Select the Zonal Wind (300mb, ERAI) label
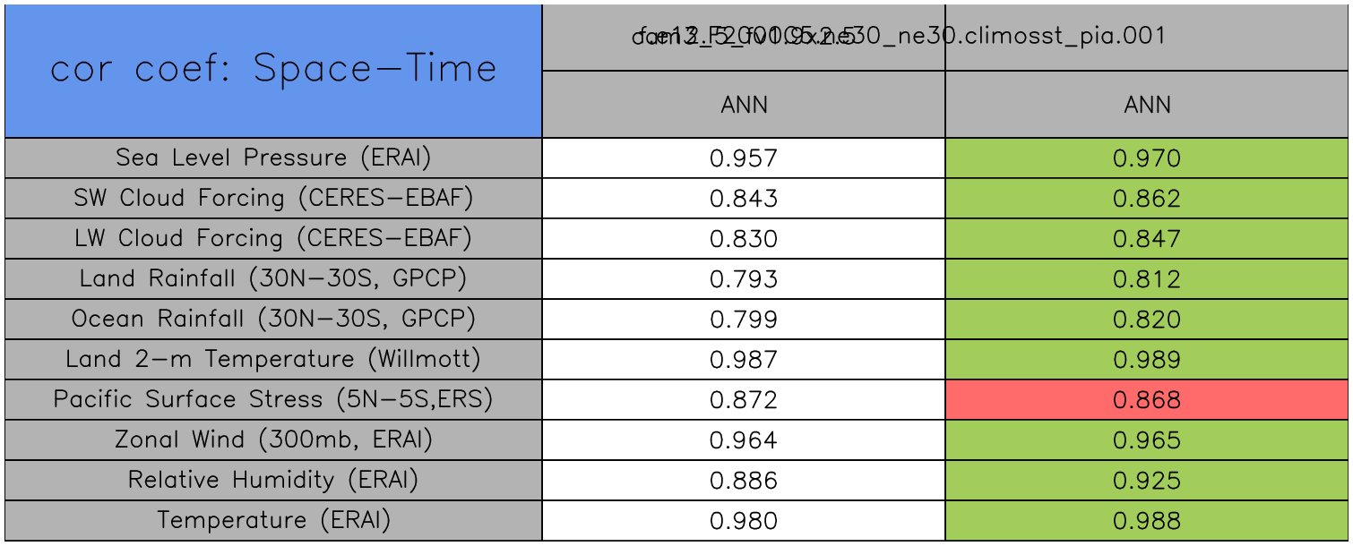The width and height of the screenshot is (1353, 546). pos(273,440)
